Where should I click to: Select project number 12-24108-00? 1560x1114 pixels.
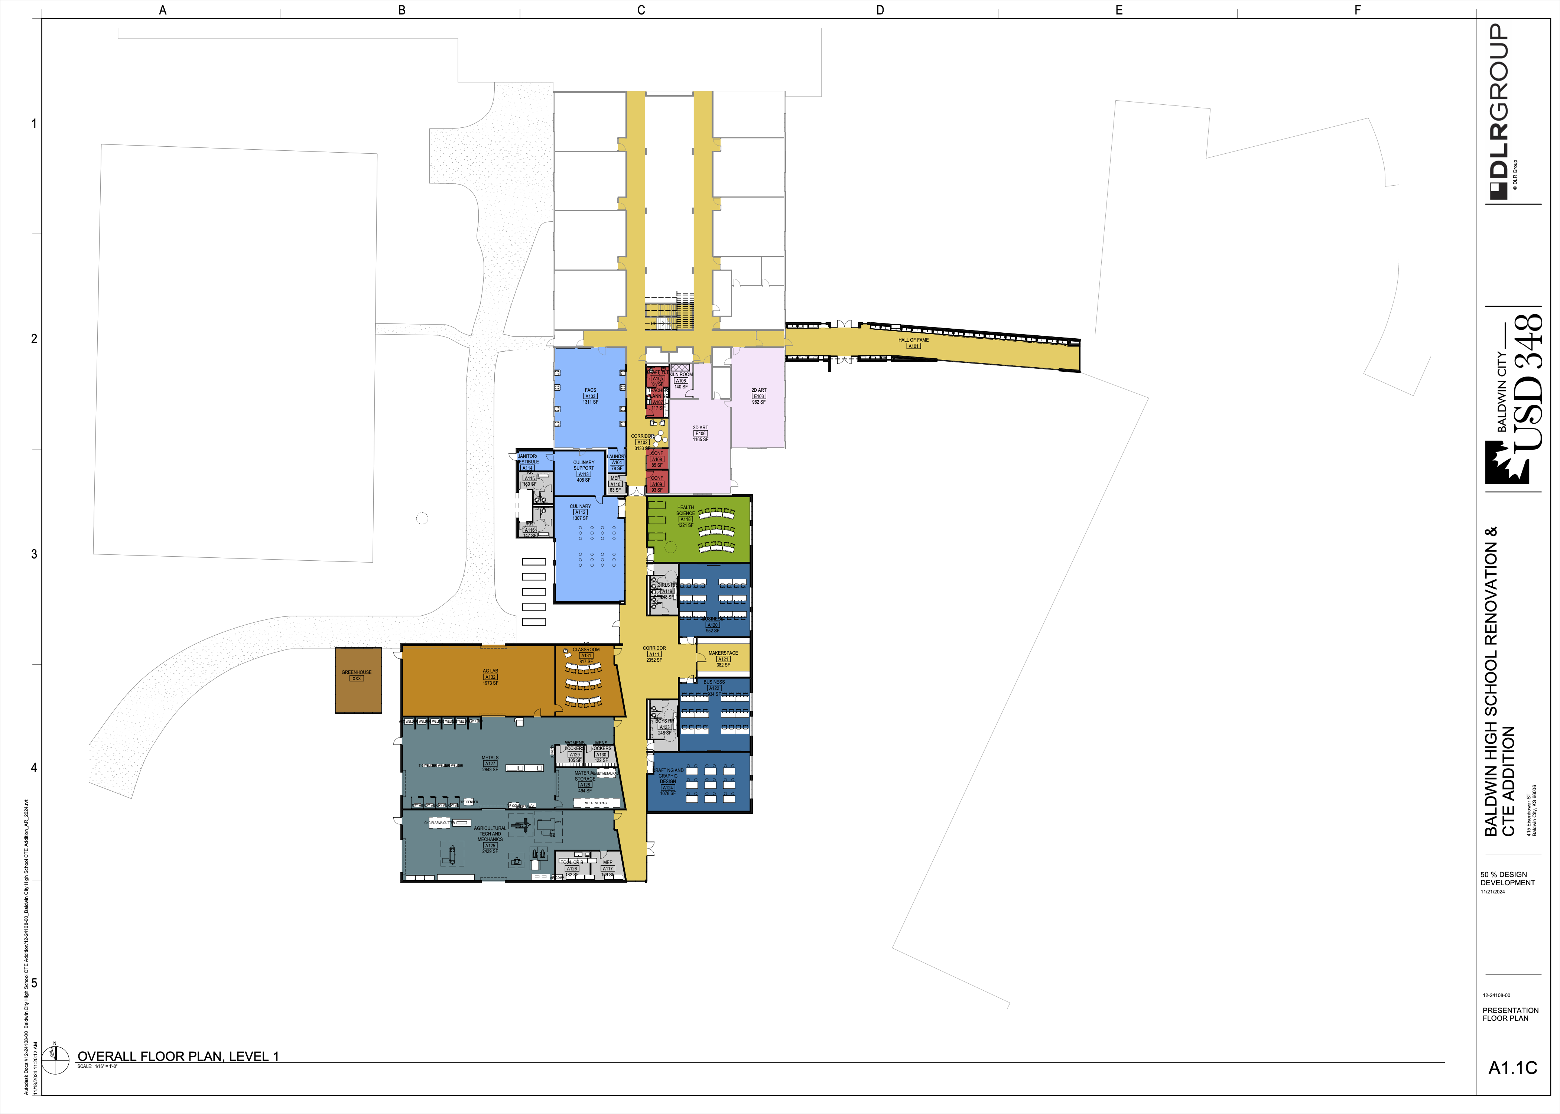click(1496, 995)
